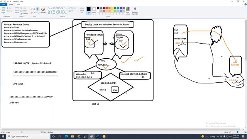Click the Brushes tool icon

click(x=43, y=9)
